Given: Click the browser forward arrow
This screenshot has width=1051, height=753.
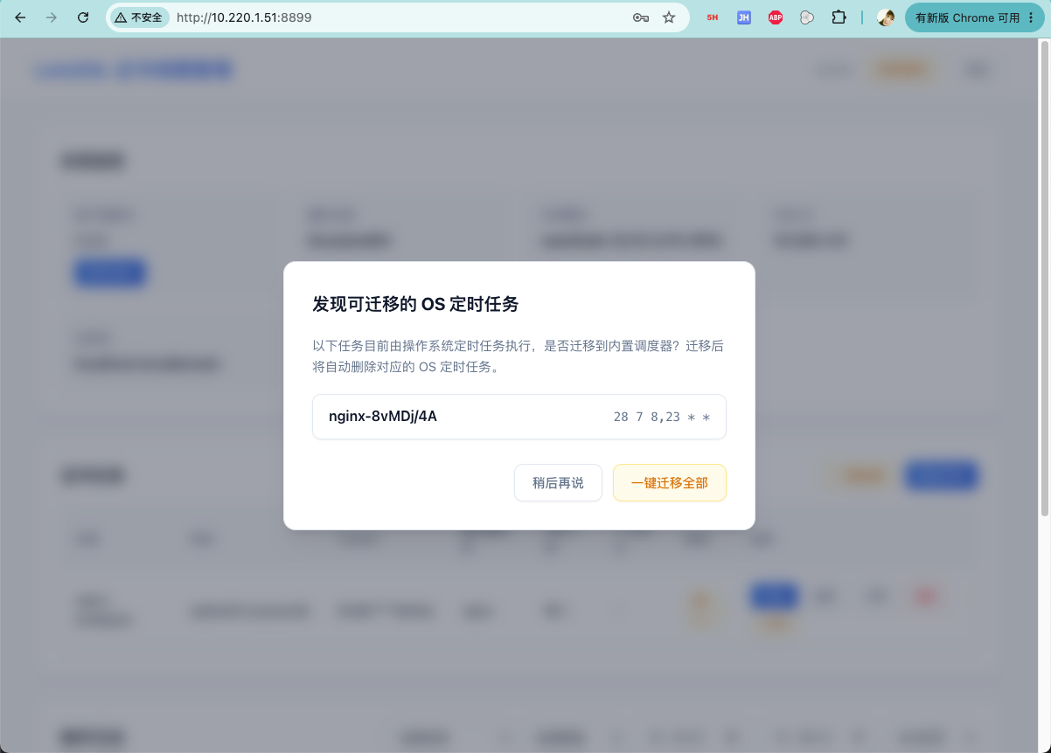Looking at the screenshot, I should pyautogui.click(x=52, y=17).
